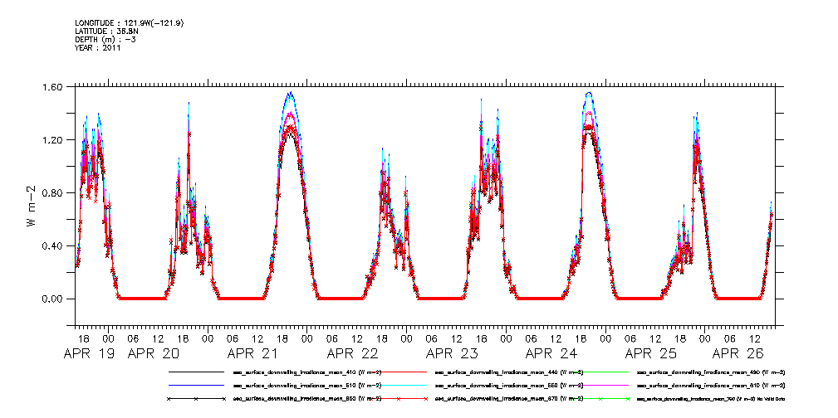Image resolution: width=838 pixels, height=418 pixels.
Task: Click the legend label beside the black x-marked line
Action: [x=306, y=399]
